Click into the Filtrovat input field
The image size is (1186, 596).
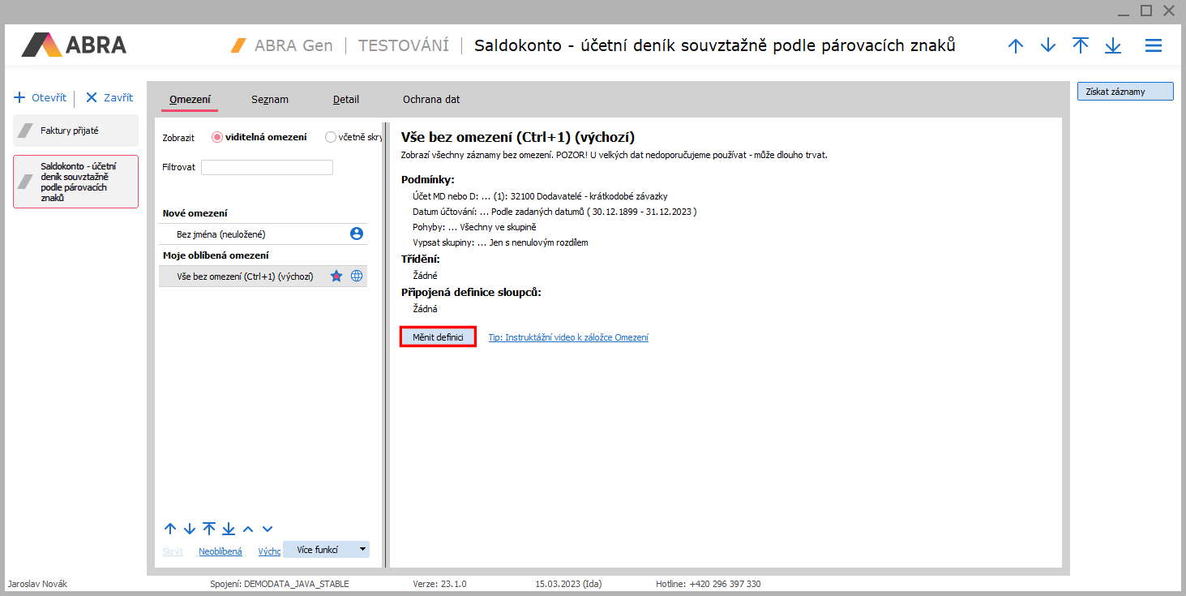point(267,167)
